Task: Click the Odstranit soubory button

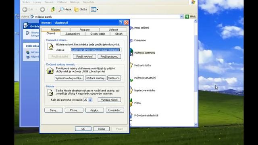Action: (x=96, y=78)
